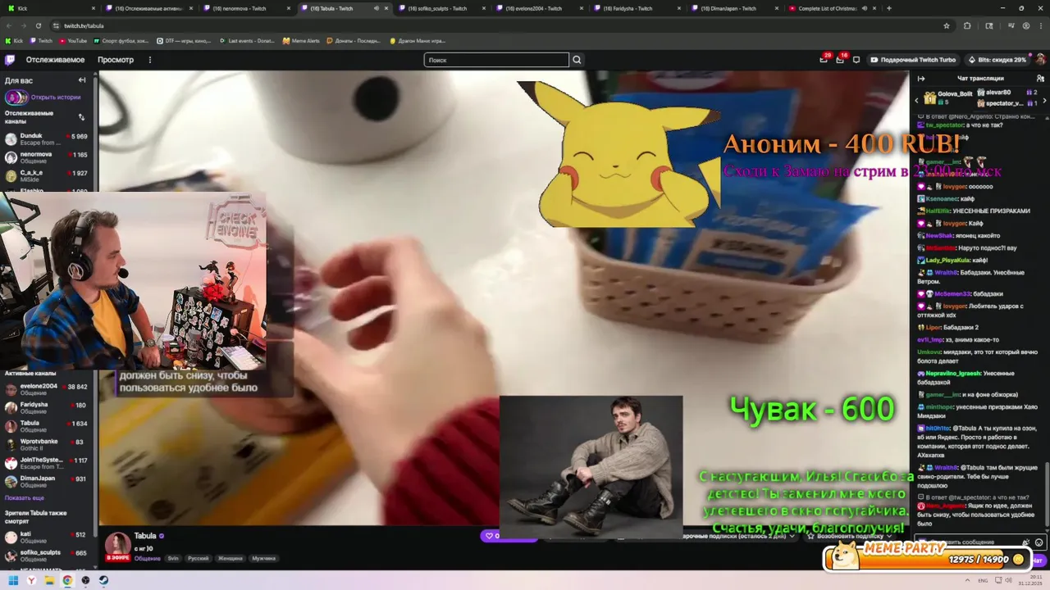Open the whispers chat bubble icon

tap(856, 60)
